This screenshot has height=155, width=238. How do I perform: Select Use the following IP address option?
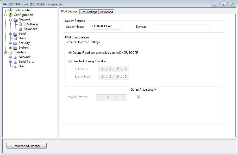[70, 61]
